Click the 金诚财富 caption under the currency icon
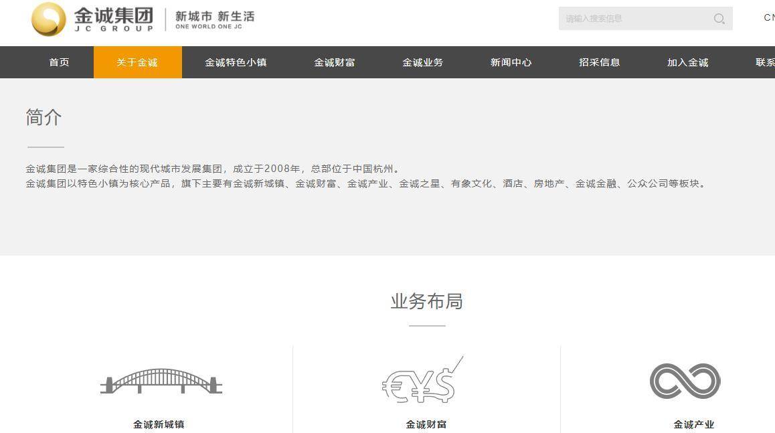Screen dimensions: 775x433 point(426,424)
